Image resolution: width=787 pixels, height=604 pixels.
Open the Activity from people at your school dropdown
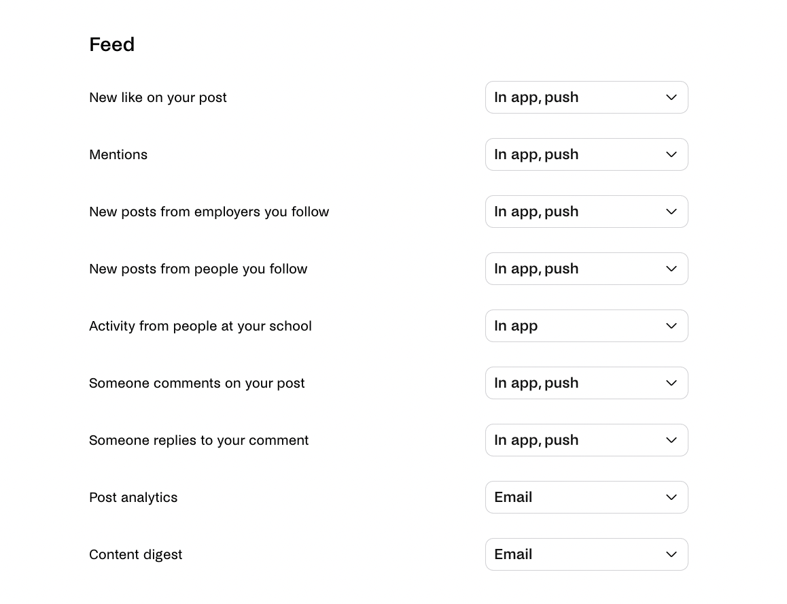tap(587, 326)
